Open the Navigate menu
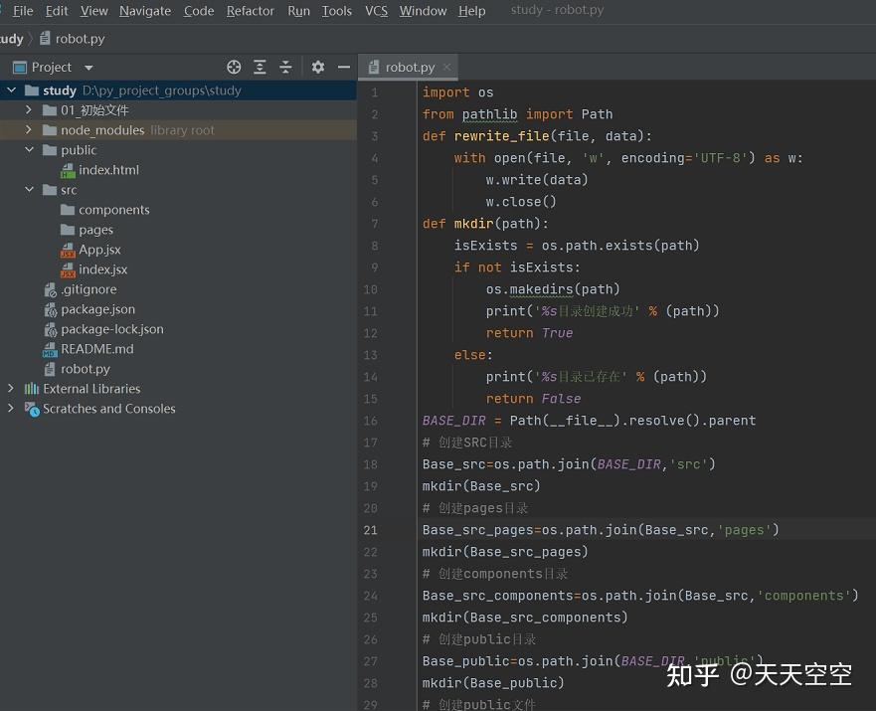This screenshot has height=711, width=876. [145, 11]
